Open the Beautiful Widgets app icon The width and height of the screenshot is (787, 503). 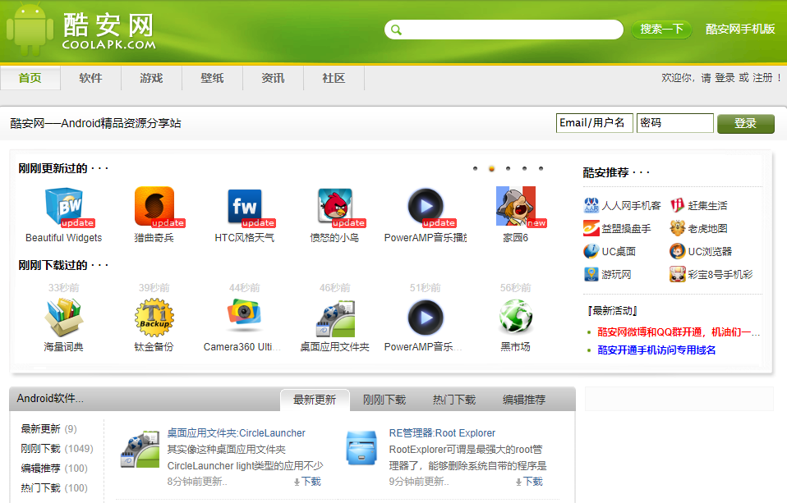point(63,207)
